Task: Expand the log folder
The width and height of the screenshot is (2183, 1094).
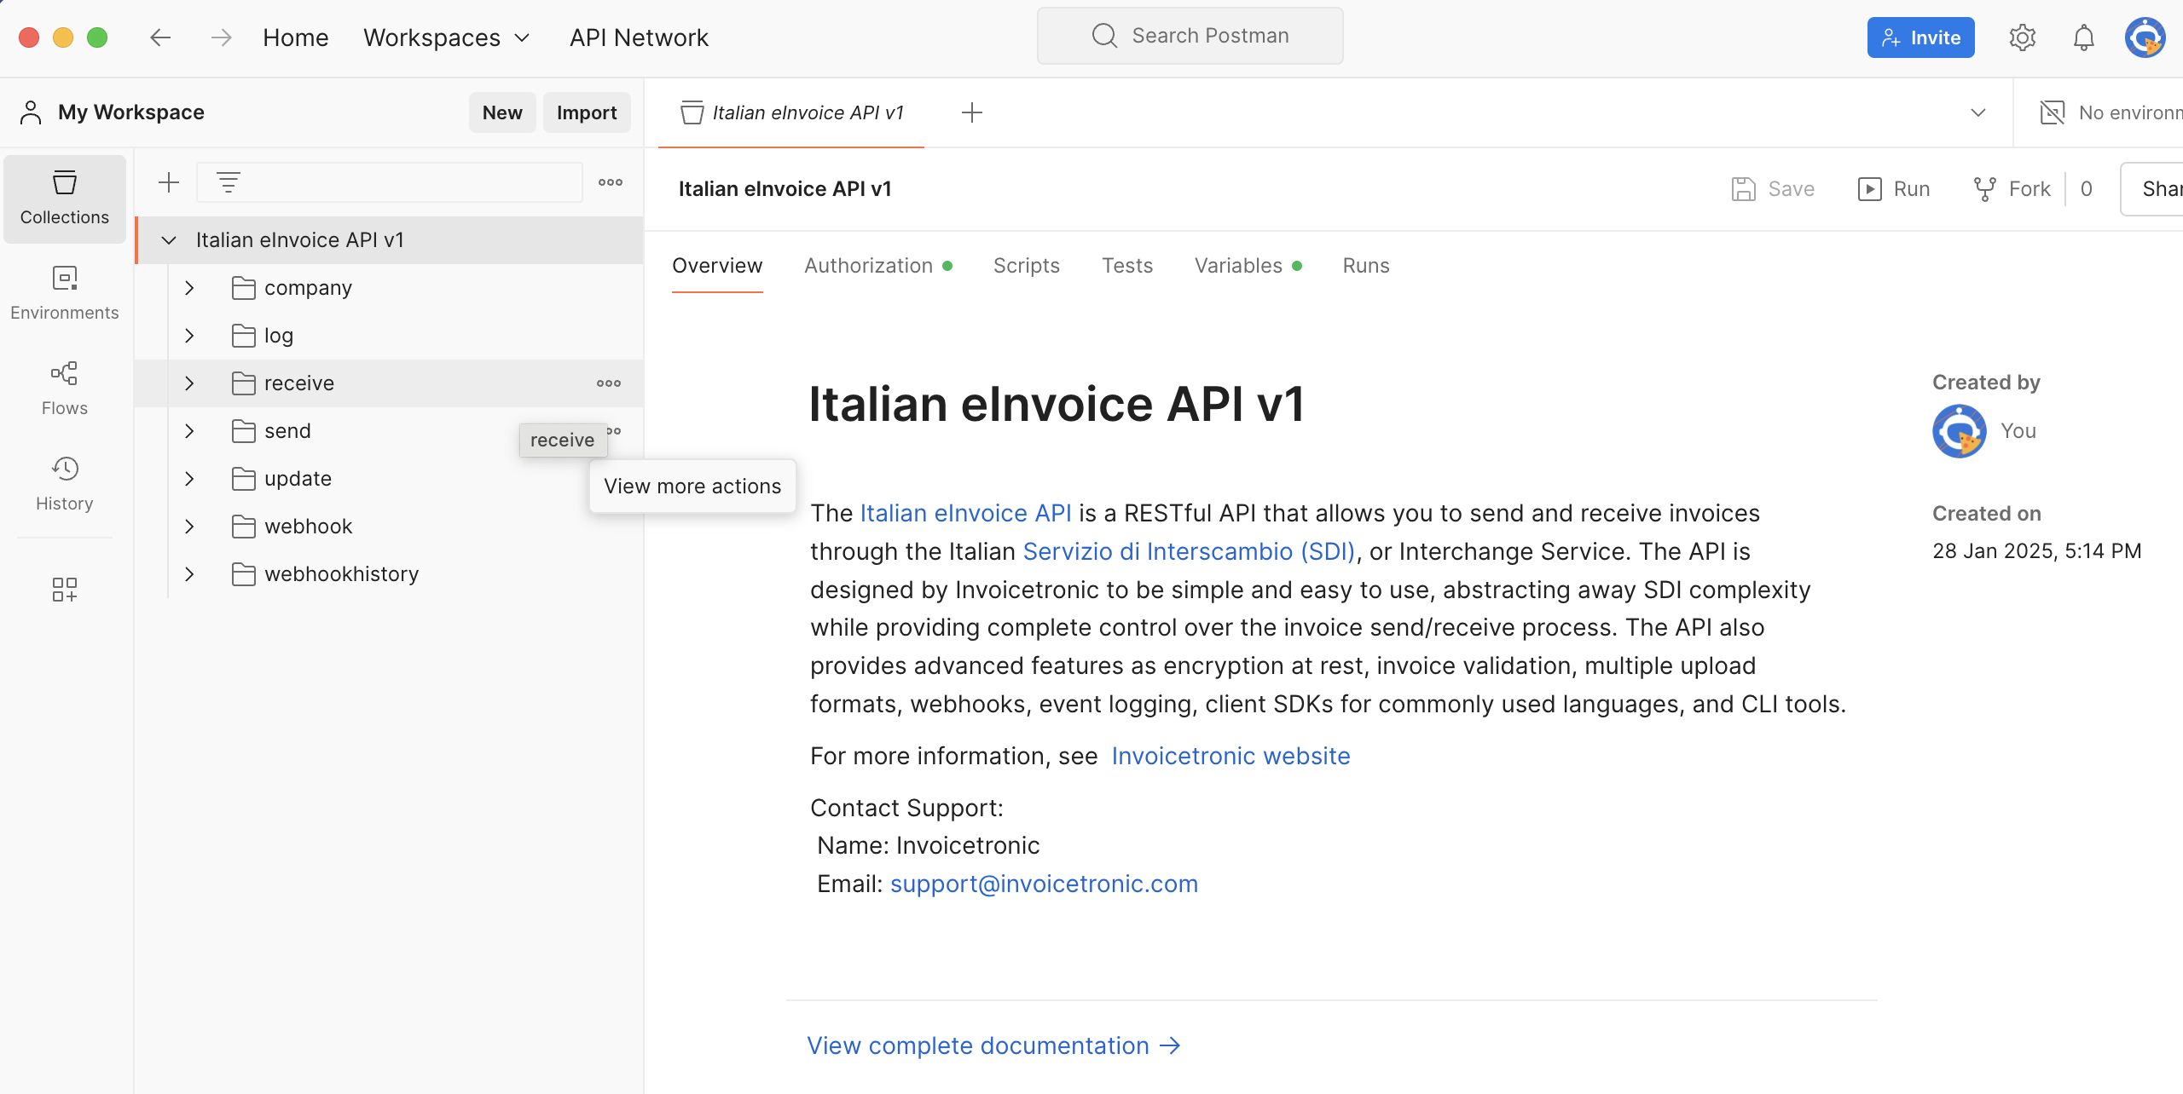Action: click(189, 336)
